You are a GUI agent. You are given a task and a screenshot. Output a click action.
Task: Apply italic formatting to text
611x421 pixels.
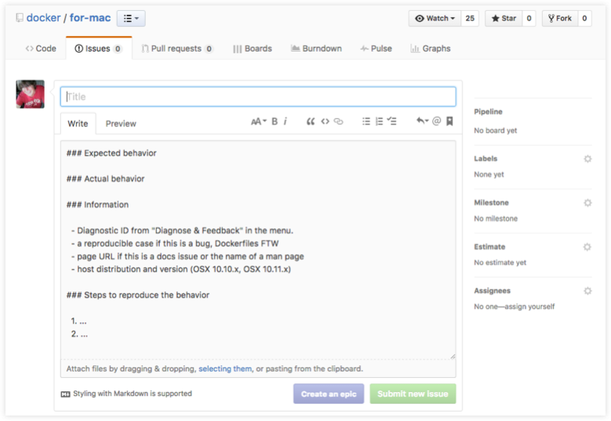coord(285,122)
